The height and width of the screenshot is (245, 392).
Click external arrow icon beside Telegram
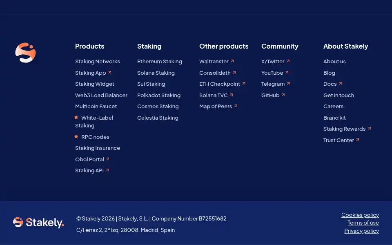tap(289, 83)
